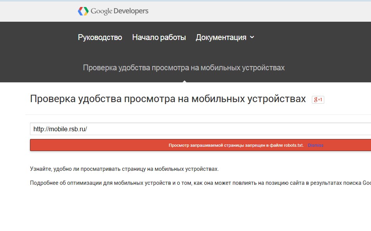The image size is (371, 231).
Task: Click the word Developers in the header
Action: click(131, 11)
